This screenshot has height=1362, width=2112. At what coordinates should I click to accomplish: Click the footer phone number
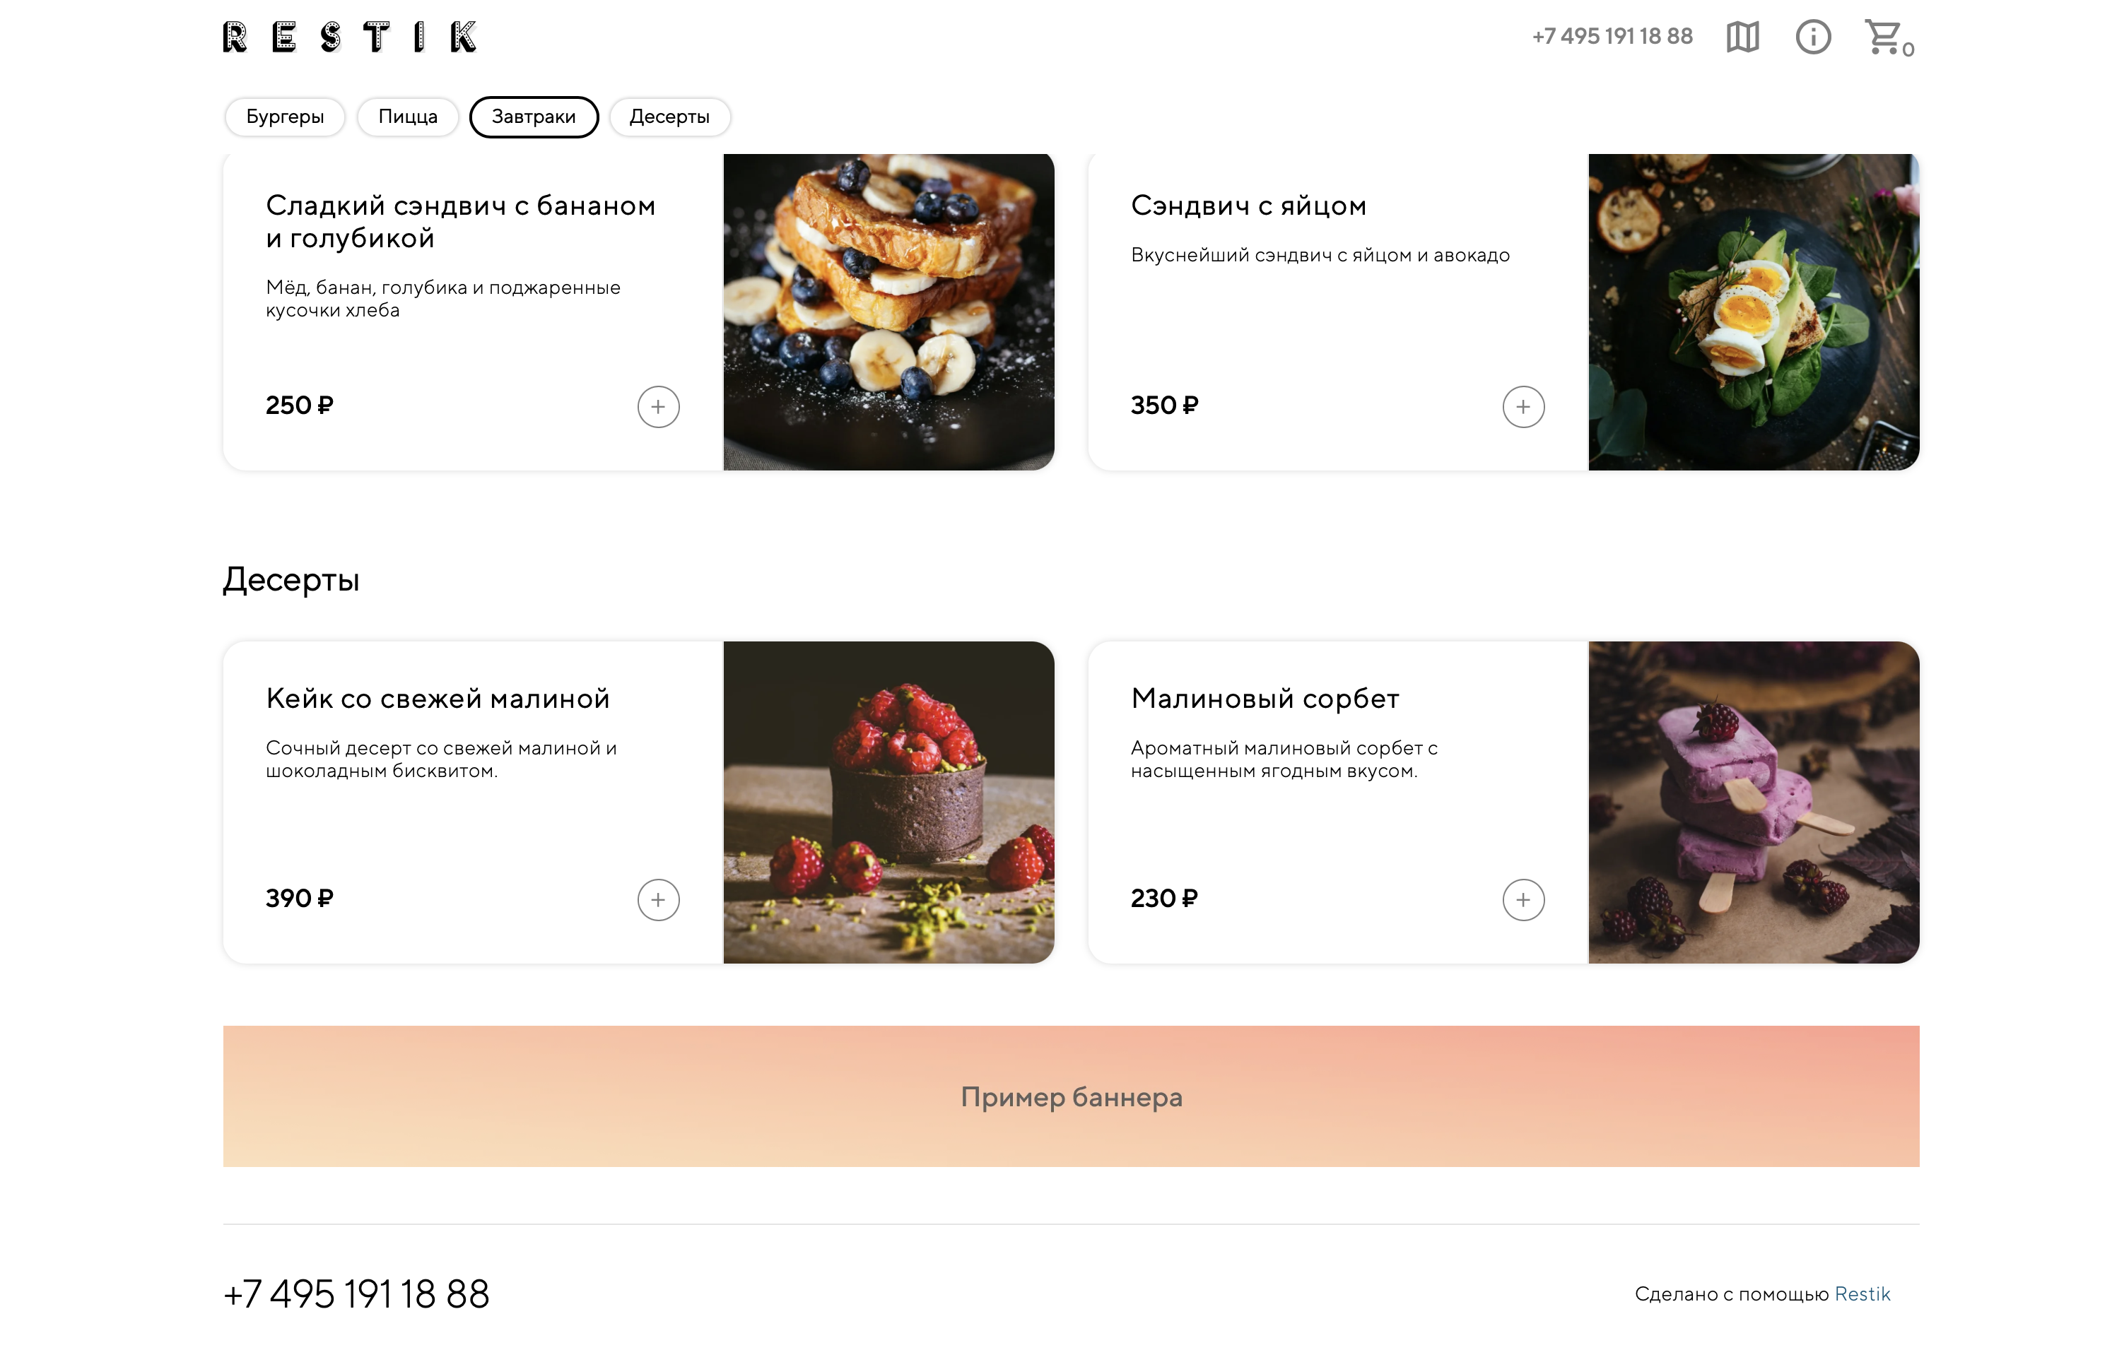(x=356, y=1295)
